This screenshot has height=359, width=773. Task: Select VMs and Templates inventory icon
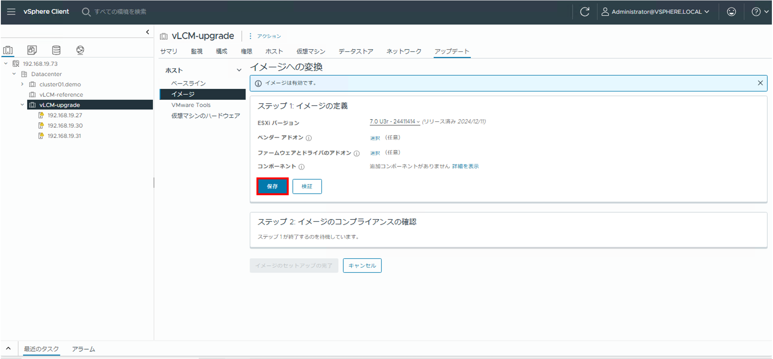coord(32,50)
